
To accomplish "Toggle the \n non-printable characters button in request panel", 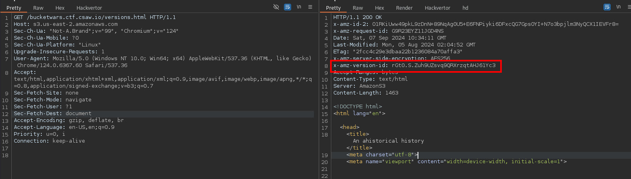I will pos(299,7).
